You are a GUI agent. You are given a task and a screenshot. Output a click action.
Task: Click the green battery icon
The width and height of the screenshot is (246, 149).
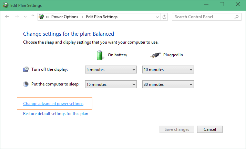[x=100, y=55]
